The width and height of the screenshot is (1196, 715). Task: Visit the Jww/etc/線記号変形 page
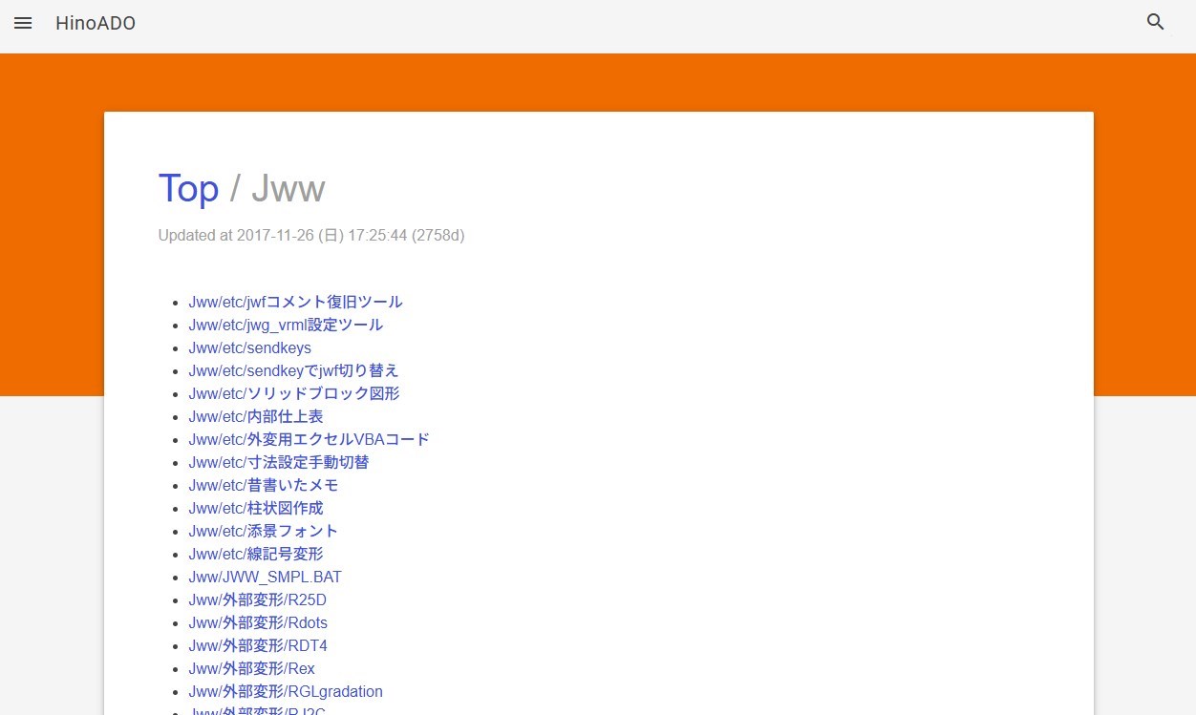pyautogui.click(x=256, y=554)
